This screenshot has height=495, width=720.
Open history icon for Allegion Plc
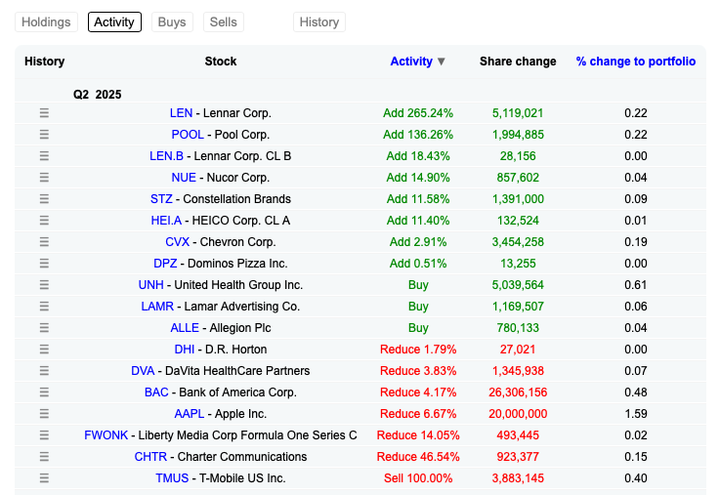44,327
